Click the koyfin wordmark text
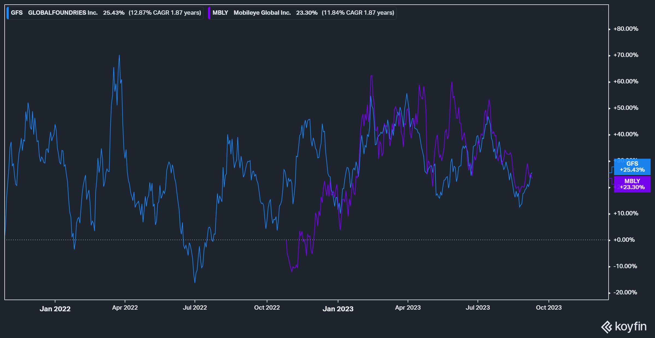655x338 pixels. point(630,326)
